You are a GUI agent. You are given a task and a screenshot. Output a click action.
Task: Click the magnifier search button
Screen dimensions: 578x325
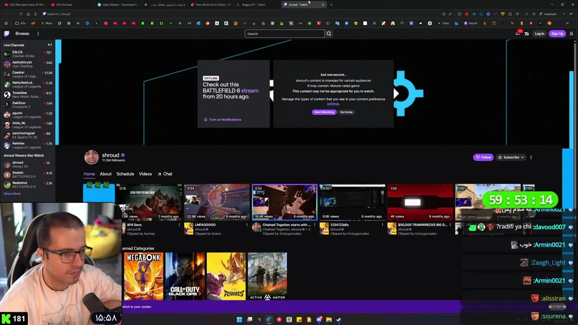(x=329, y=34)
